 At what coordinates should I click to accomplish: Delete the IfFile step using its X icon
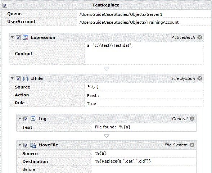coord(200,78)
